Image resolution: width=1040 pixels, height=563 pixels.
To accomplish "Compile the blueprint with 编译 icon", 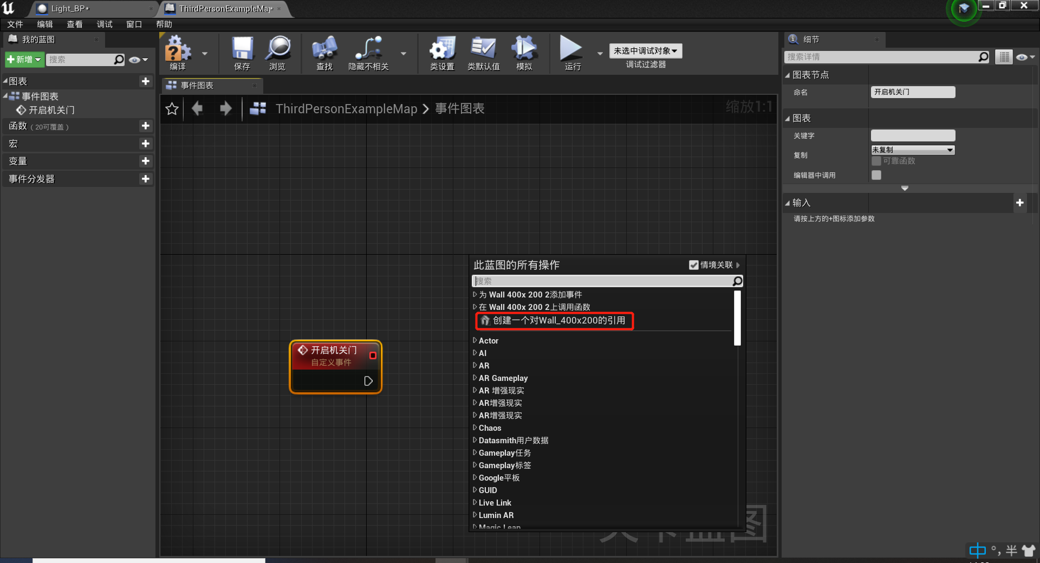I will (x=178, y=53).
